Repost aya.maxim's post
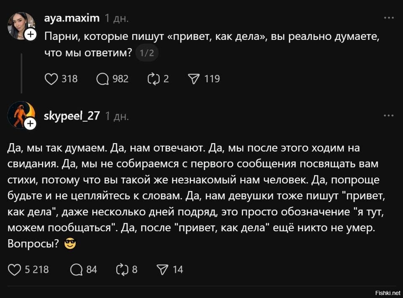 tap(153, 78)
